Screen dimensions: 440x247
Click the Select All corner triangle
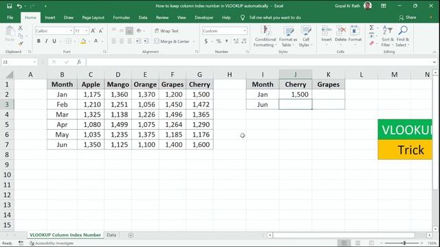pos(10,75)
